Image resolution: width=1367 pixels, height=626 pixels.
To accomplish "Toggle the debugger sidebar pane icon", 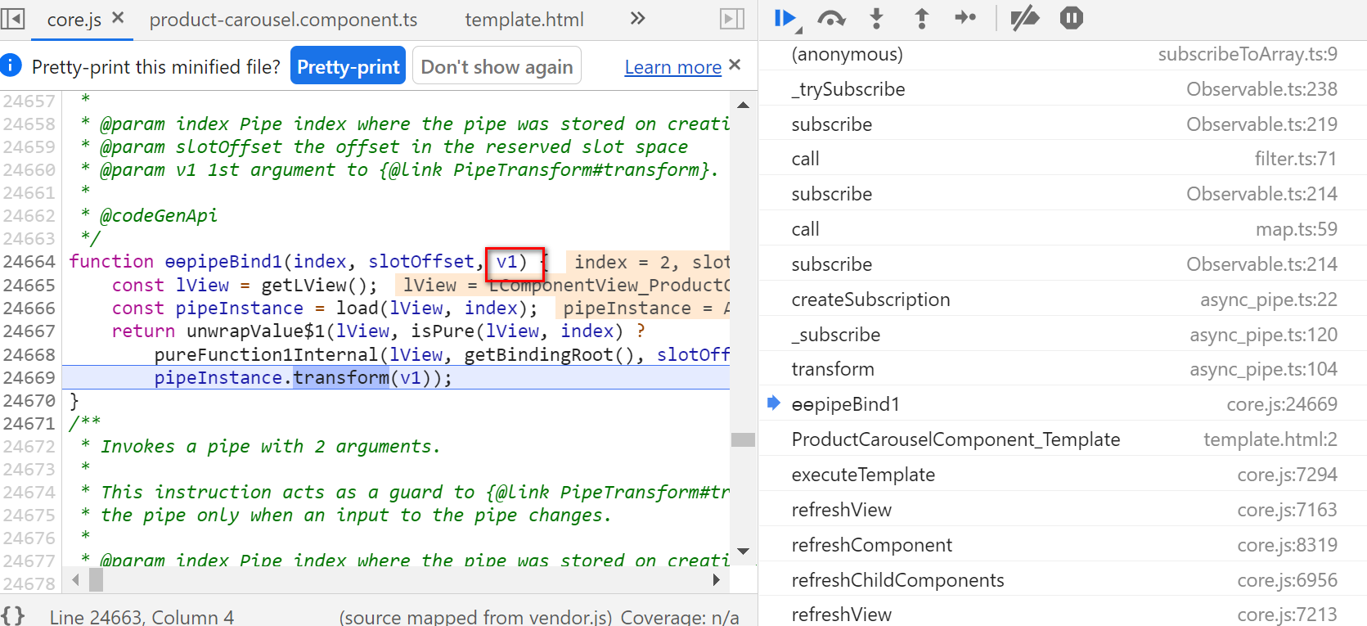I will pyautogui.click(x=732, y=18).
